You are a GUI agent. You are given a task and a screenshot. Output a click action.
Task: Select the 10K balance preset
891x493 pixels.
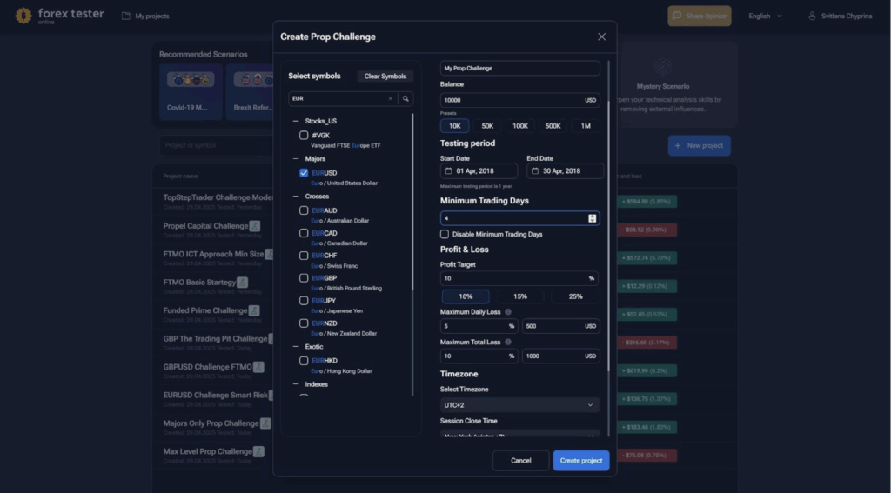click(x=454, y=126)
